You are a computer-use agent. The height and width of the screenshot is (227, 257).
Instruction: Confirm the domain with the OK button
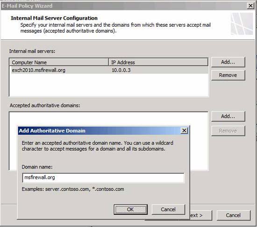pyautogui.click(x=131, y=209)
